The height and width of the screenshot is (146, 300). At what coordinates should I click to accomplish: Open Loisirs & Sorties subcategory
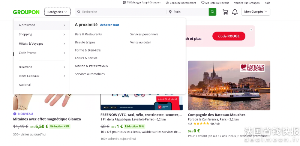point(86,58)
